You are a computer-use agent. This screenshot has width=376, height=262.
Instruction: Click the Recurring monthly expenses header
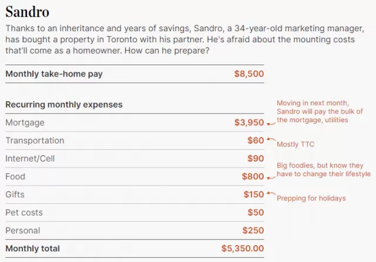click(64, 105)
